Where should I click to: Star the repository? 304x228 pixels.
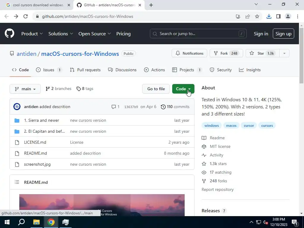(x=262, y=53)
